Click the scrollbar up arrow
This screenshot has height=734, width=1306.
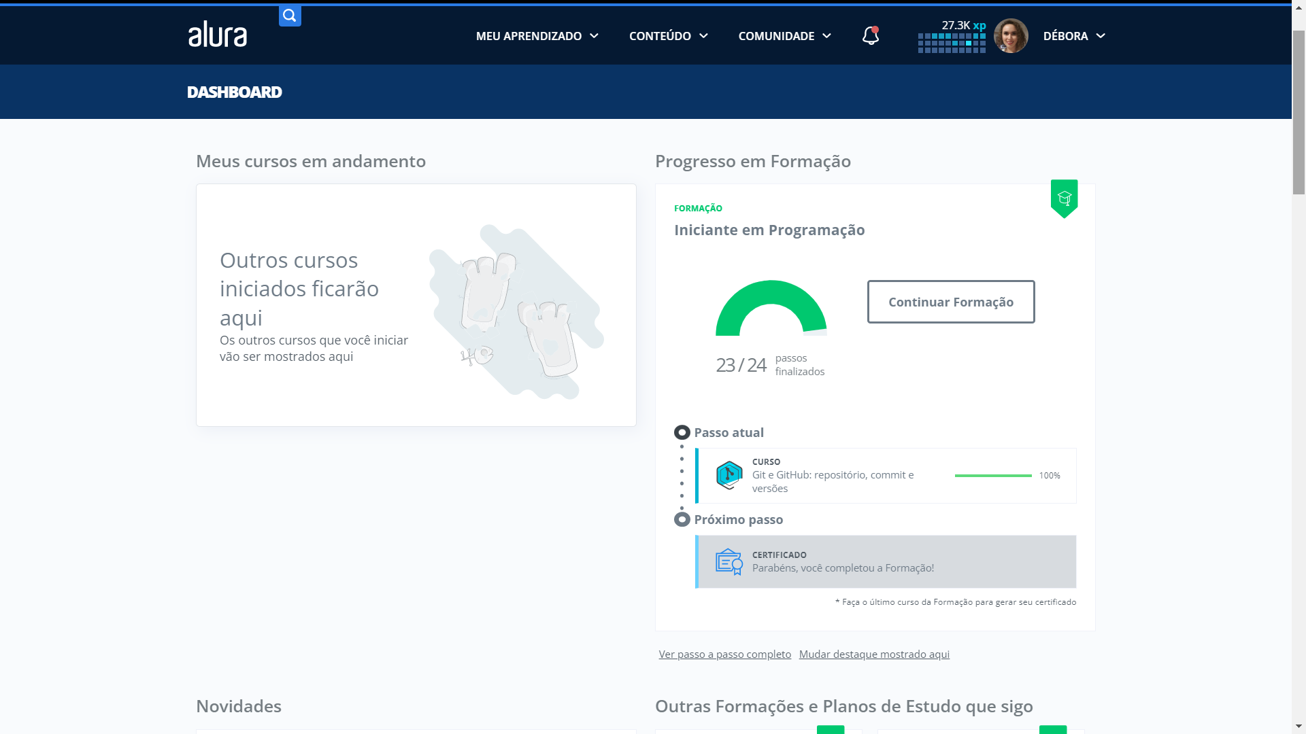click(1299, 7)
